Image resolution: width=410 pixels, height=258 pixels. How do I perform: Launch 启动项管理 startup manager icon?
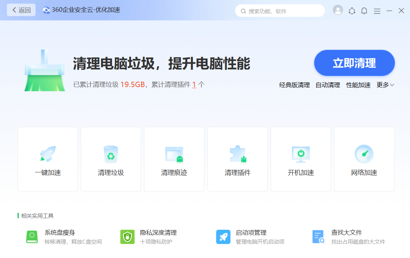pos(223,237)
